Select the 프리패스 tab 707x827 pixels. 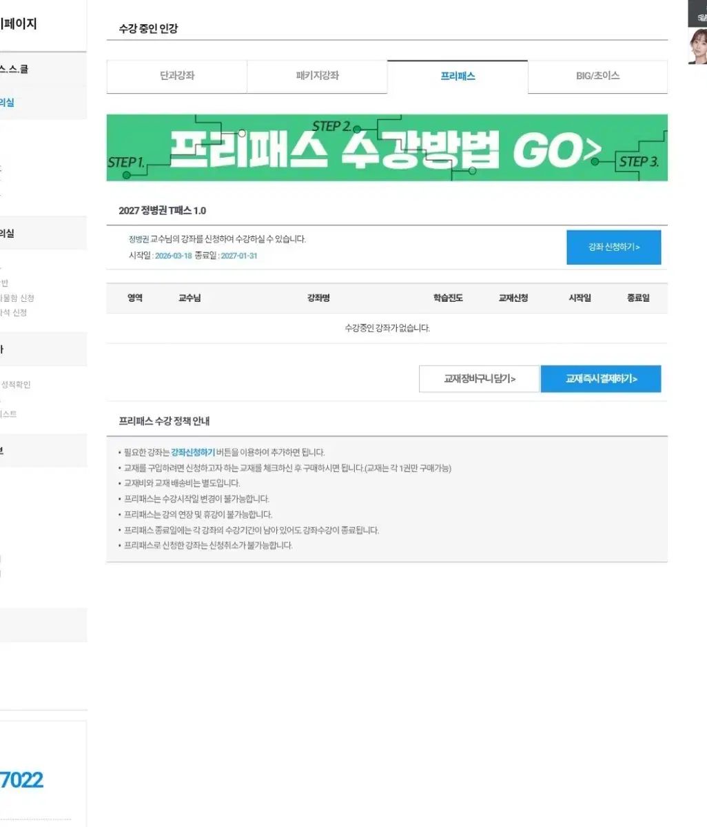tap(458, 76)
